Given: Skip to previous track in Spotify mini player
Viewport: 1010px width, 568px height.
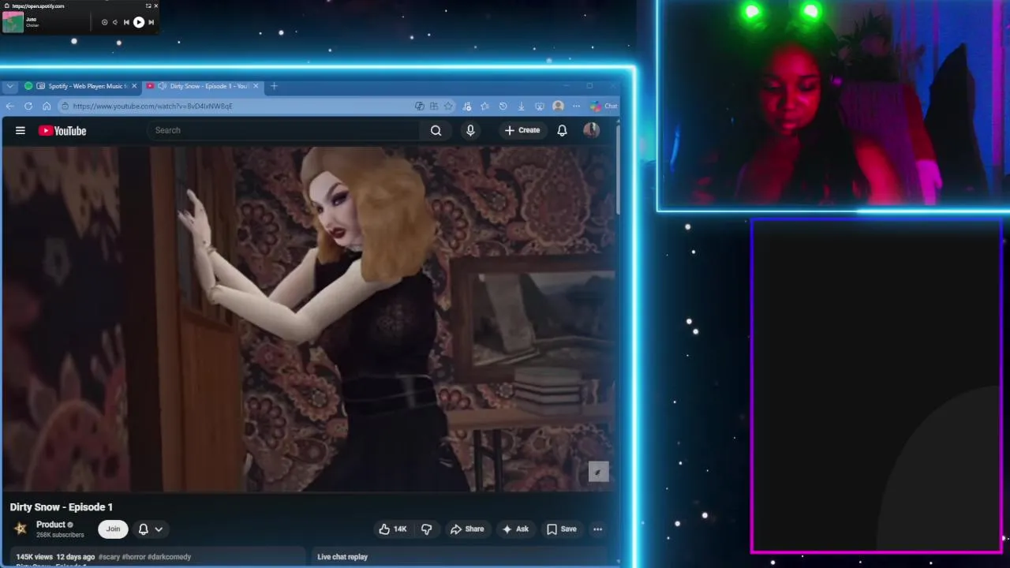Looking at the screenshot, I should [x=126, y=22].
